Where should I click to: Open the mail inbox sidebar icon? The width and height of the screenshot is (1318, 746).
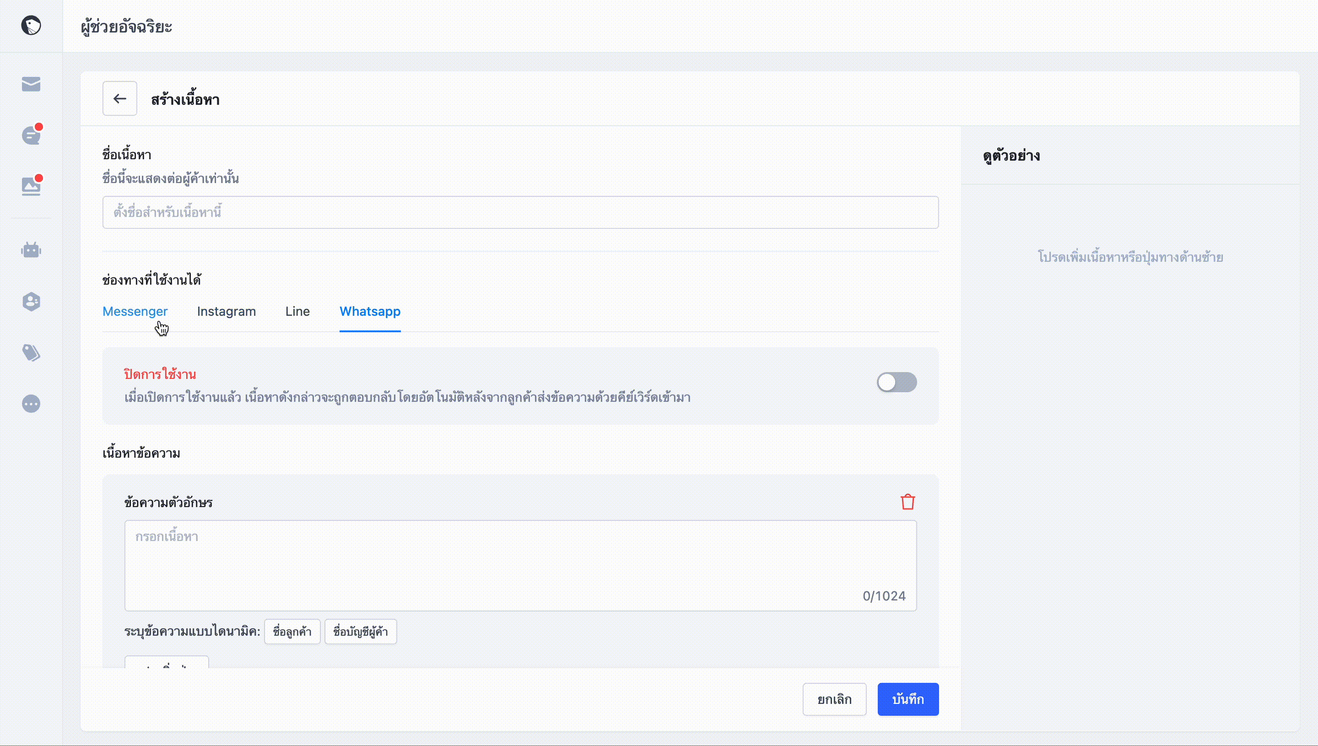(31, 84)
